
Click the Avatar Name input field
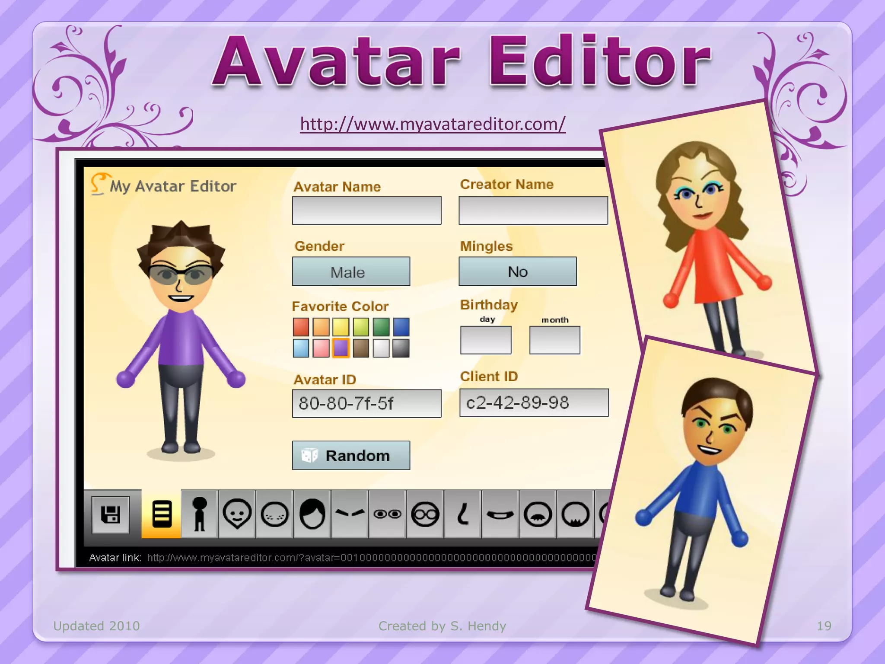[x=366, y=211]
